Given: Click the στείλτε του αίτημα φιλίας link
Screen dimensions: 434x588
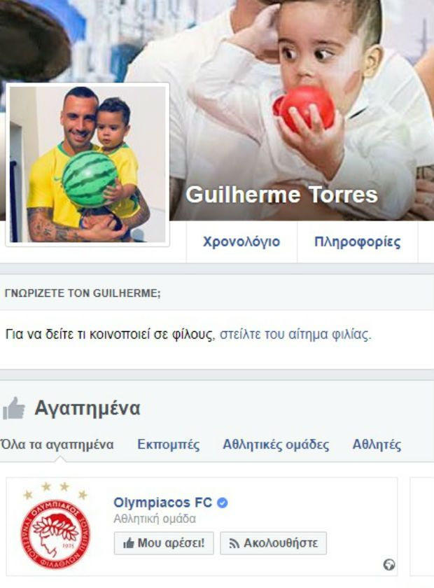Looking at the screenshot, I should (295, 334).
